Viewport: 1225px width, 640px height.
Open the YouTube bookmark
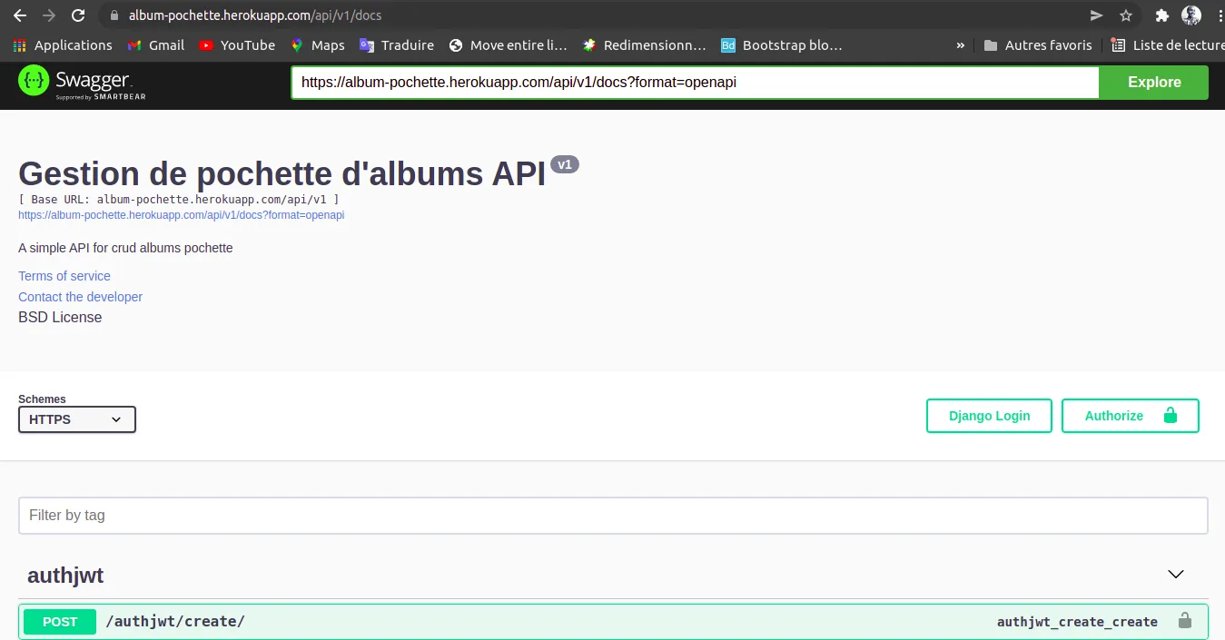(x=237, y=45)
